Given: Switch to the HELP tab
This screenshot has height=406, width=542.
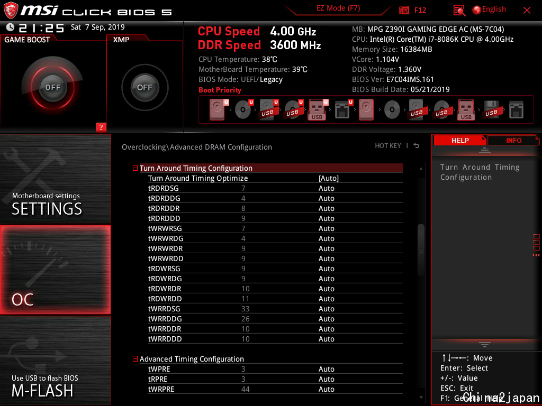Looking at the screenshot, I should click(460, 141).
